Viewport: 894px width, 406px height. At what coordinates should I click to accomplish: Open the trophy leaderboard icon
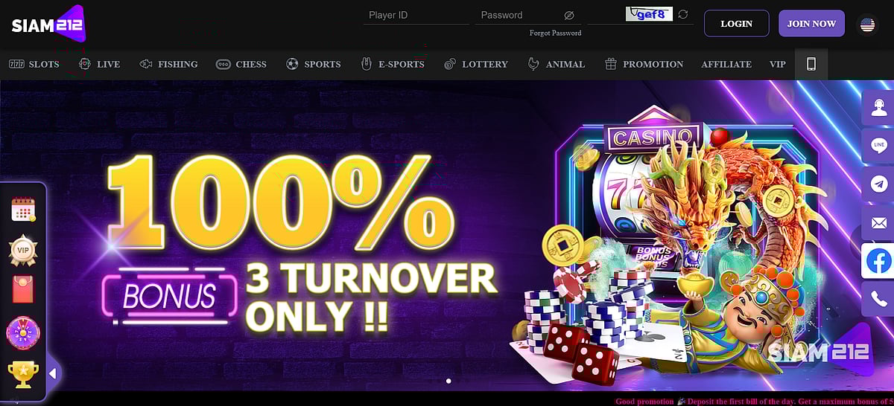(23, 374)
